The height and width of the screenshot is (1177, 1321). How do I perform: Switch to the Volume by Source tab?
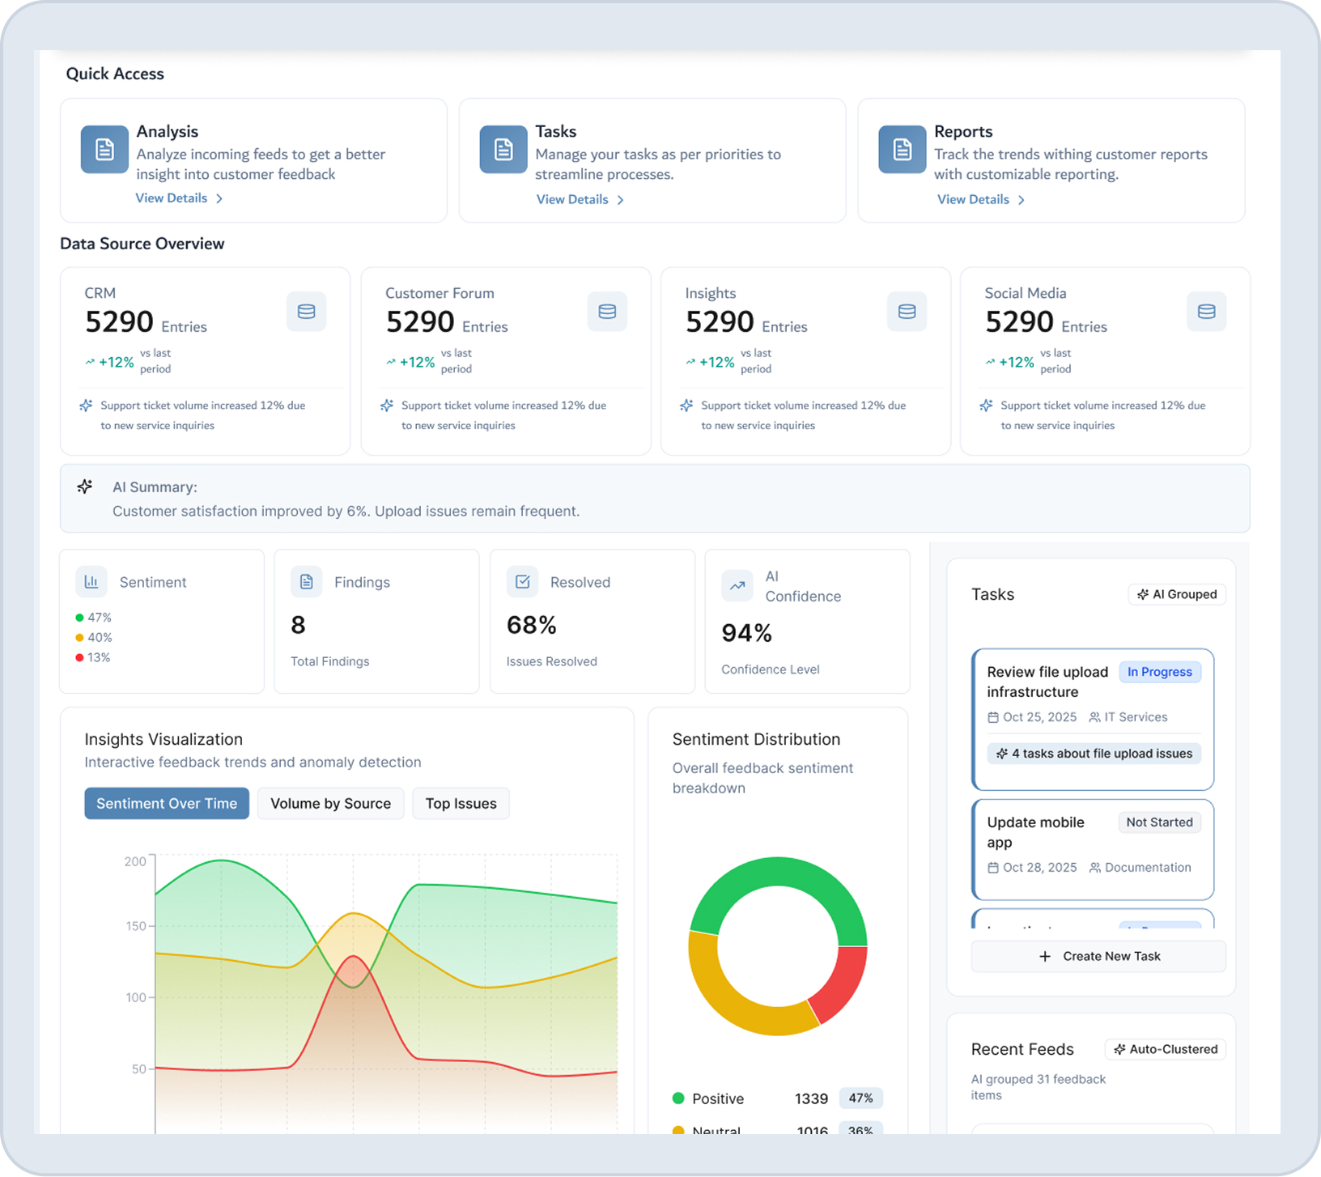coord(330,803)
